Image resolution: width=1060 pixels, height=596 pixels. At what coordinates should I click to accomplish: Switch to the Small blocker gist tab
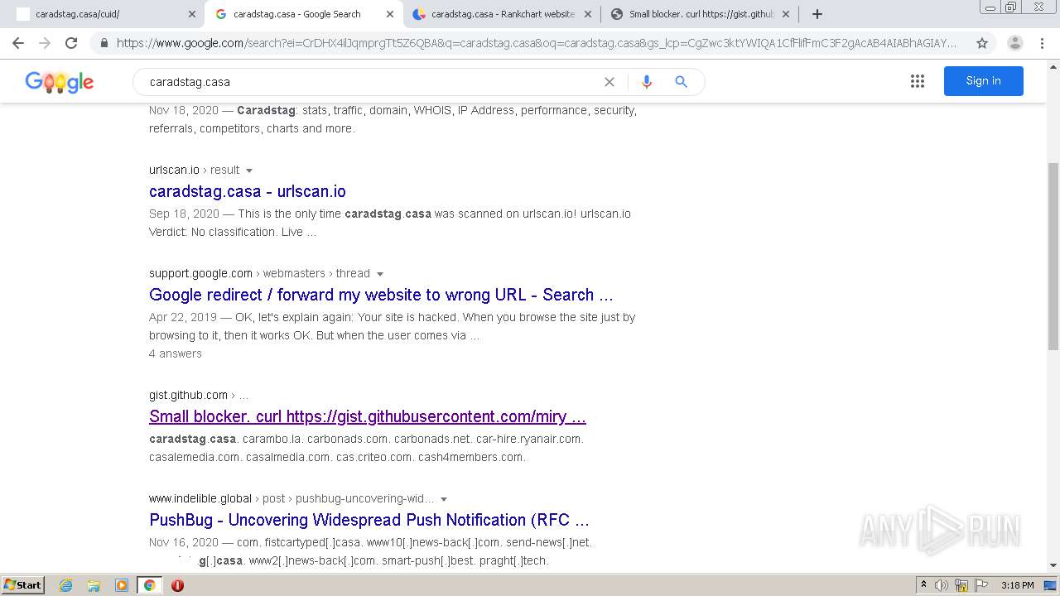click(x=700, y=14)
